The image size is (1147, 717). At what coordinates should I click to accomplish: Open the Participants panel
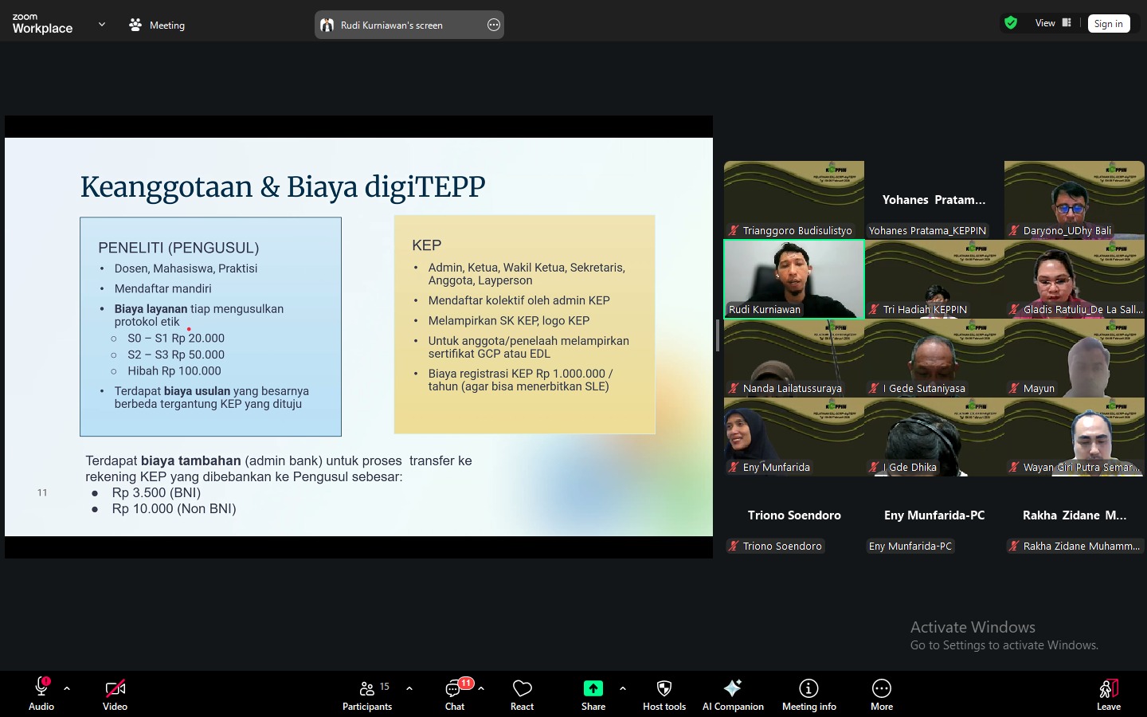click(367, 694)
